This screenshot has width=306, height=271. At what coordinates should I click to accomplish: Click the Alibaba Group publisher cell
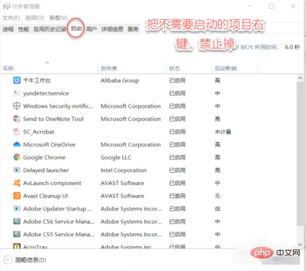point(120,80)
